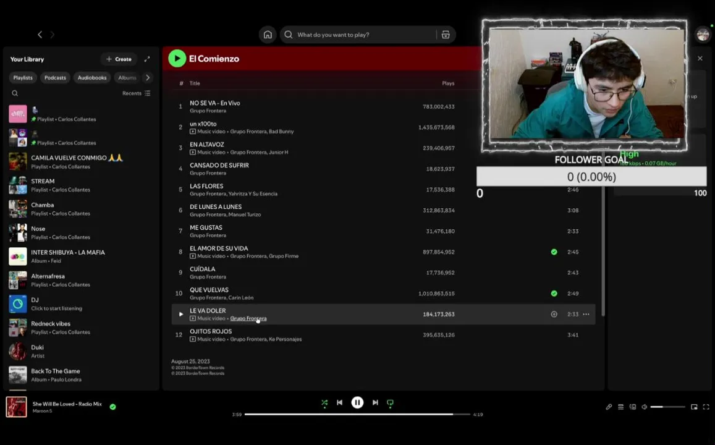Expand Your Library to full view

147,59
